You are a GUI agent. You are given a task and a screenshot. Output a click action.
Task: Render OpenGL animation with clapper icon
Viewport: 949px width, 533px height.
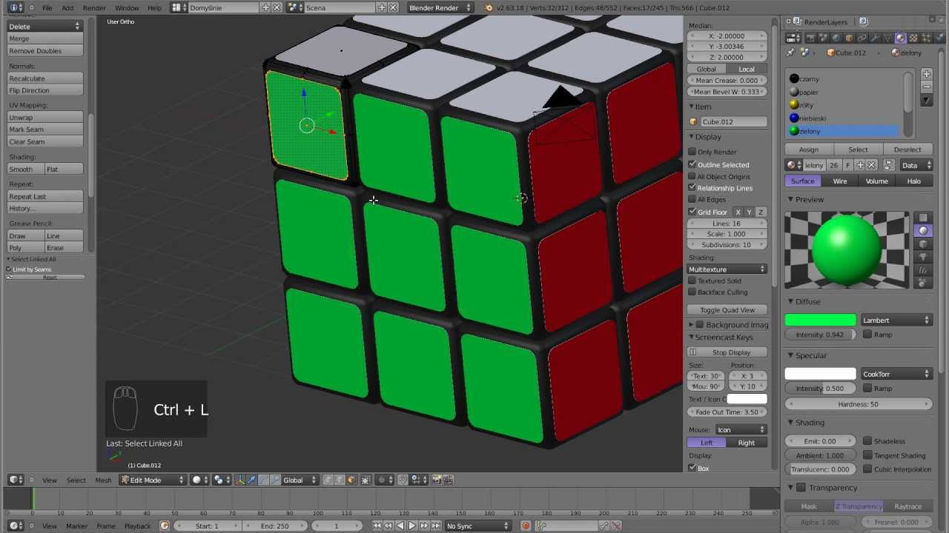449,480
